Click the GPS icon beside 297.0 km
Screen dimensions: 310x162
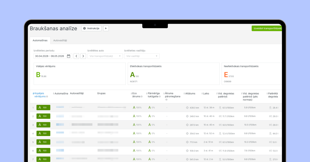click(187, 125)
